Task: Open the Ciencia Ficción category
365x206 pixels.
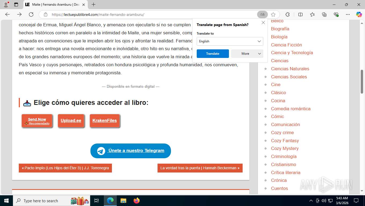Action: pyautogui.click(x=286, y=45)
